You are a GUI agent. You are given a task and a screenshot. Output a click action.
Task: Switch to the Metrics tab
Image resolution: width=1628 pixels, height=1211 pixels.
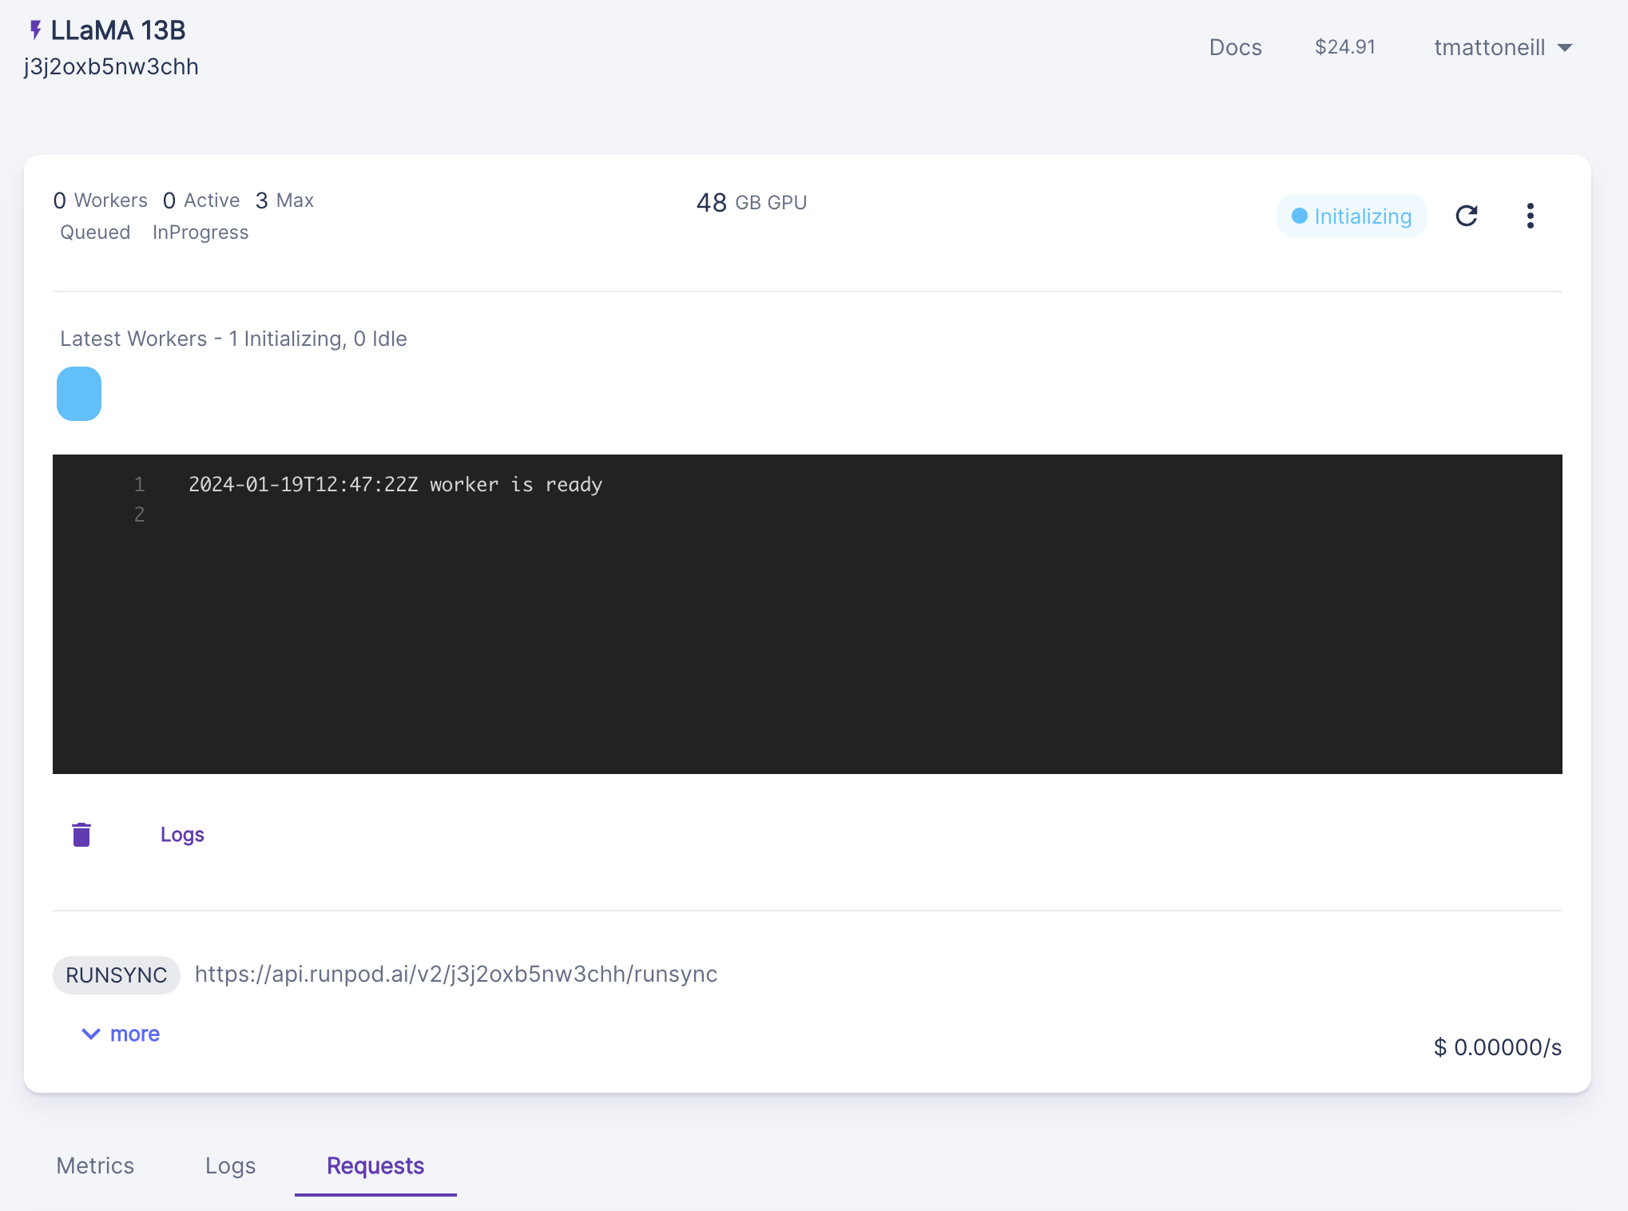95,1166
